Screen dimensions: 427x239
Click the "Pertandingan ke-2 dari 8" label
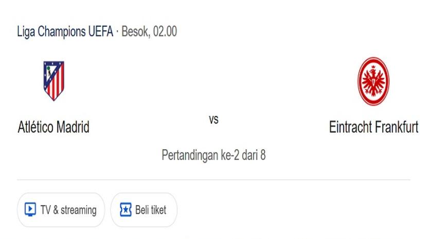coord(213,154)
